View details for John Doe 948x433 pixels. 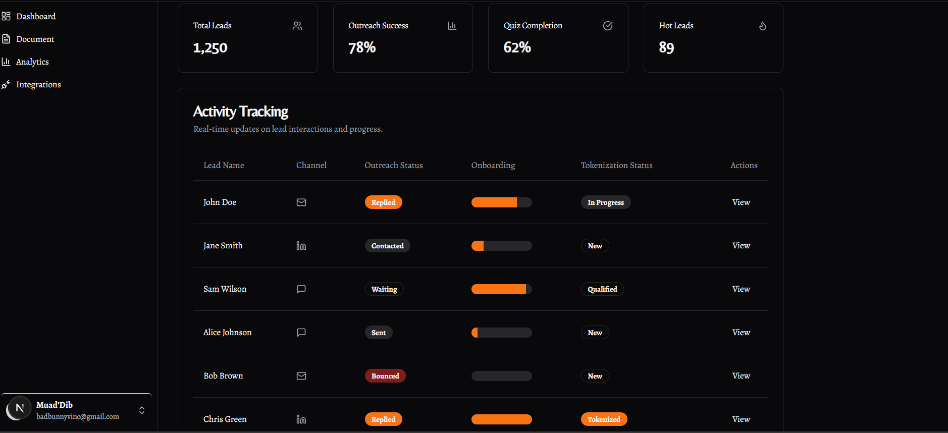point(741,202)
